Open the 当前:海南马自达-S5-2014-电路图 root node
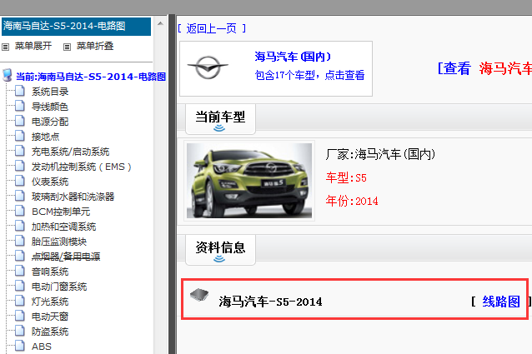 click(x=91, y=77)
